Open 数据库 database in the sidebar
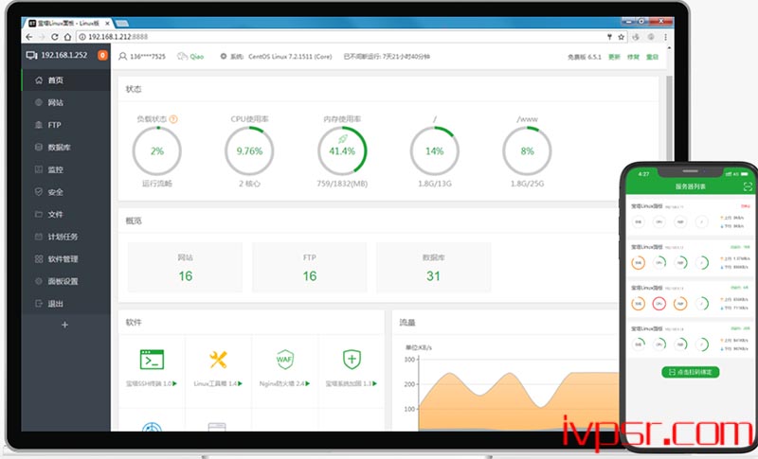The image size is (758, 459). [66, 148]
